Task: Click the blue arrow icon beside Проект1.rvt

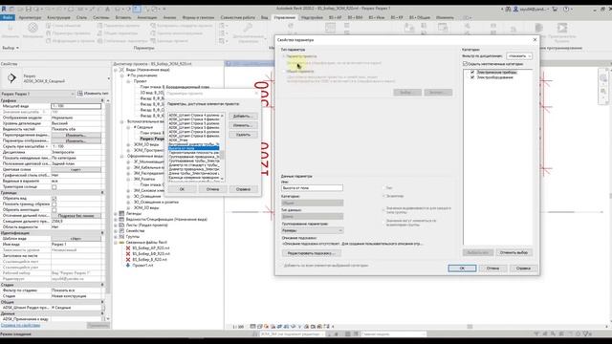Action: [128, 266]
